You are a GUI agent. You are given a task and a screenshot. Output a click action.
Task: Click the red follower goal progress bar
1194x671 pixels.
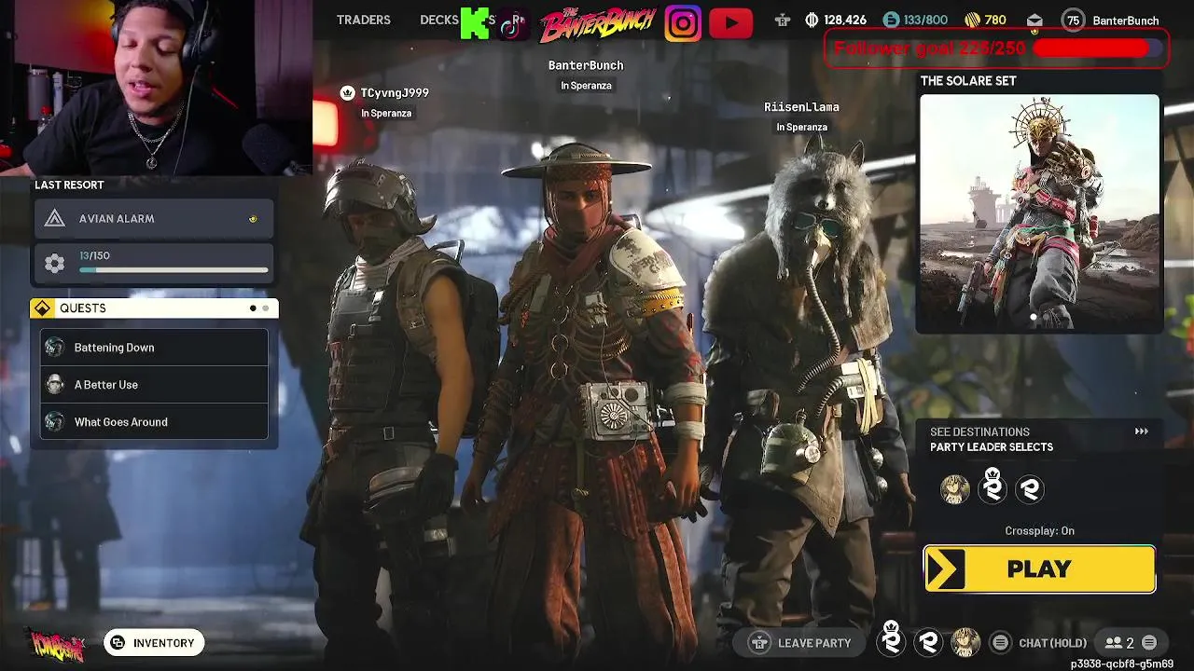[1098, 48]
